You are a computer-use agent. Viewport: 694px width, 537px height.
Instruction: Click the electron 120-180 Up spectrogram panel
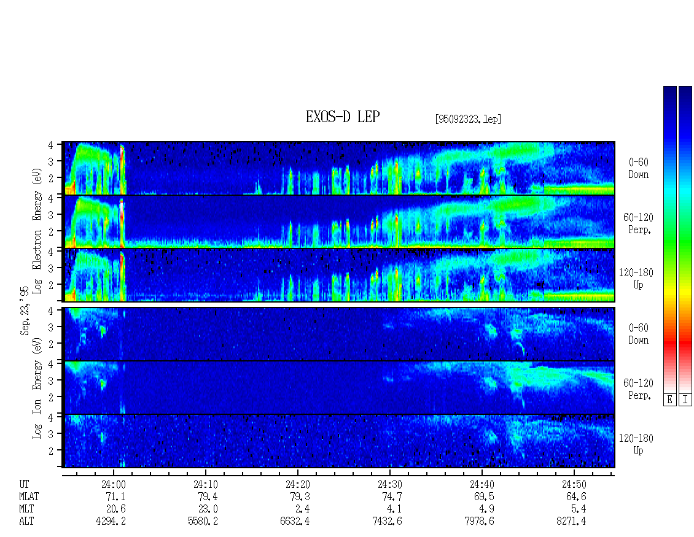point(340,275)
